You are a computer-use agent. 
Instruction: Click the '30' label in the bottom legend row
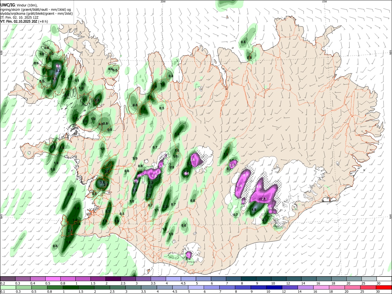pos(378,292)
